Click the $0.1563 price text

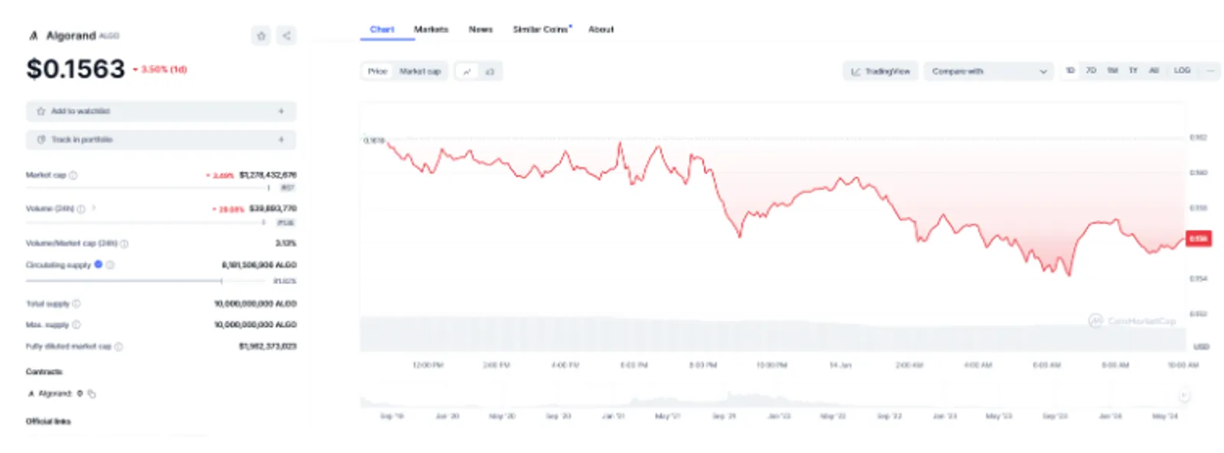76,70
